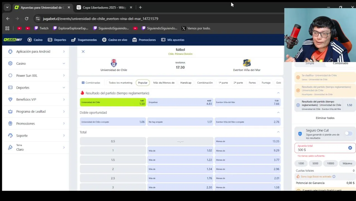Open Deportes in the top navigation
The width and height of the screenshot is (356, 201).
tap(57, 40)
